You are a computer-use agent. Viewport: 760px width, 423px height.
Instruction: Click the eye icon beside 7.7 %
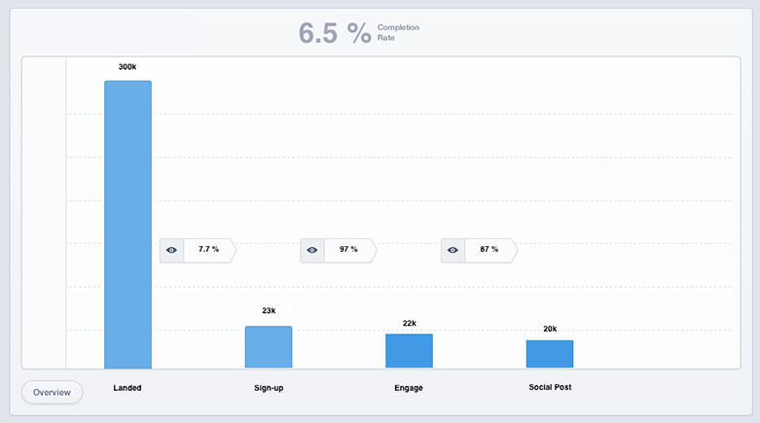coord(171,250)
